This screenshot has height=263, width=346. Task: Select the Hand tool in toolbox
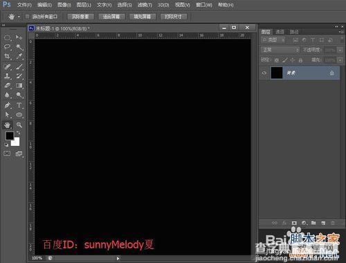(8, 125)
